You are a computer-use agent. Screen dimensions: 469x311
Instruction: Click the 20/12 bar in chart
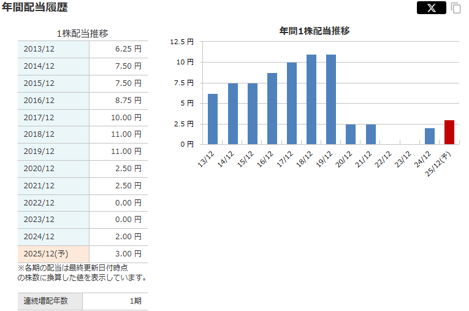[x=351, y=134]
